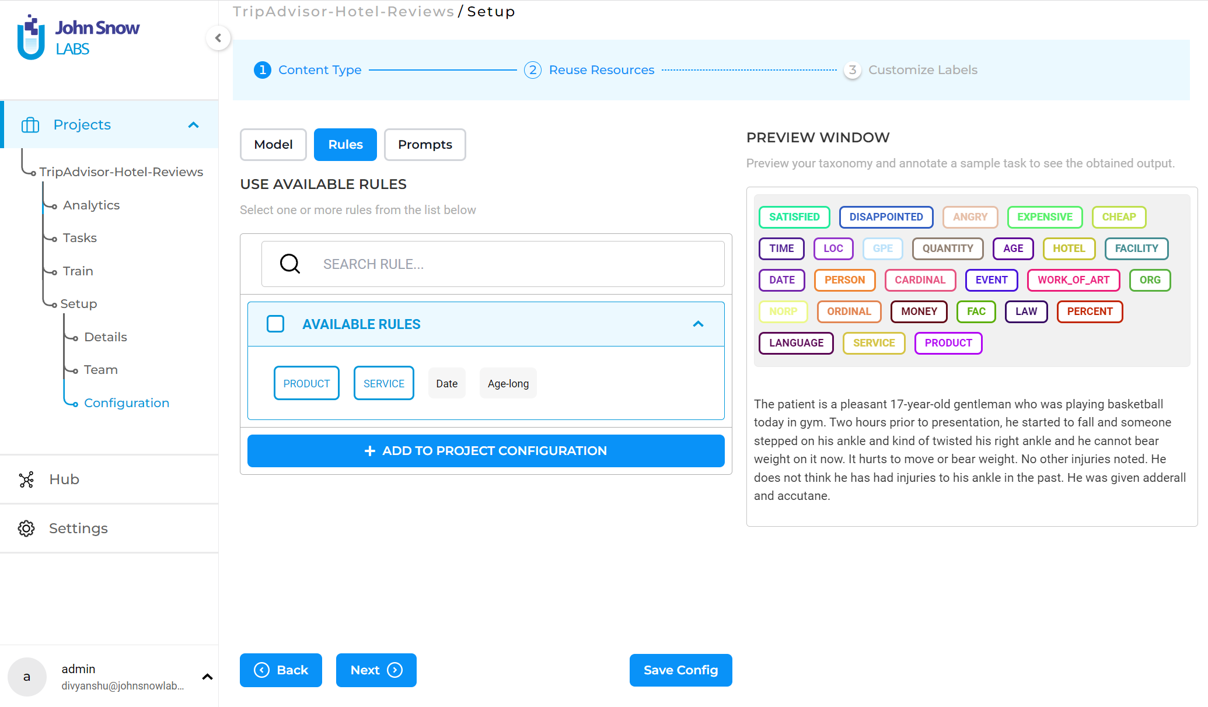This screenshot has height=707, width=1208.
Task: Select the TIME label in preview
Action: click(x=781, y=249)
